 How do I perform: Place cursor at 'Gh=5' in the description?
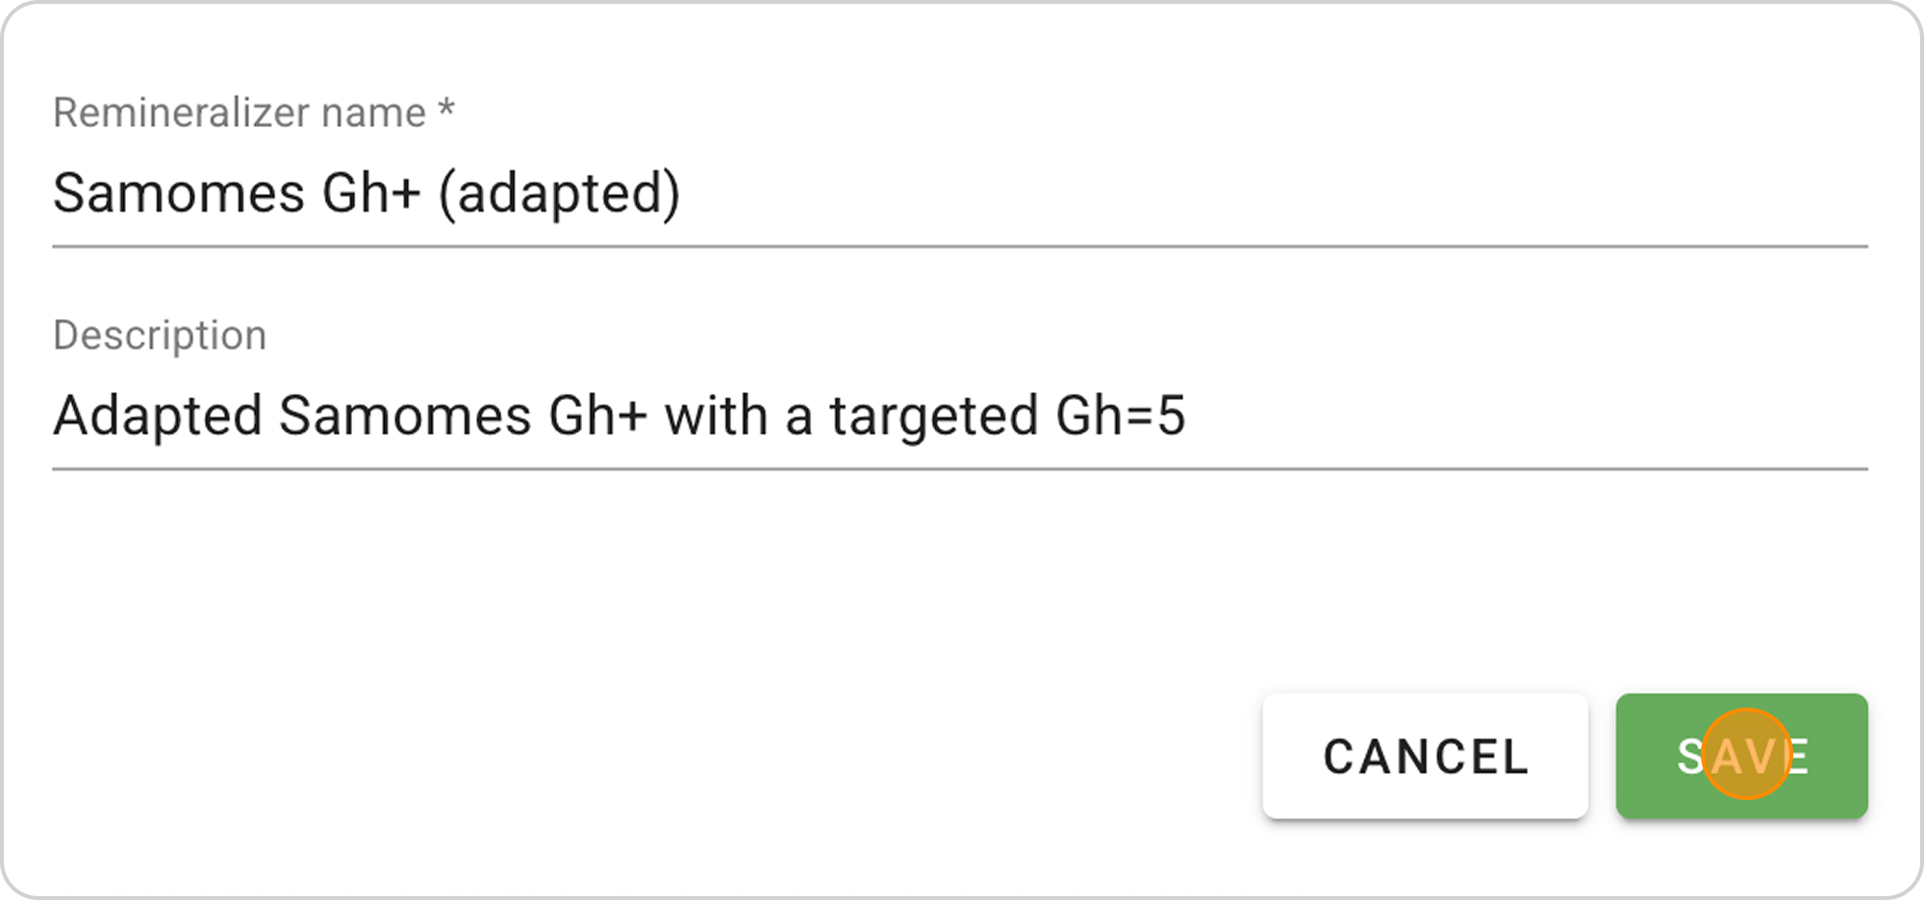pyautogui.click(x=1120, y=415)
